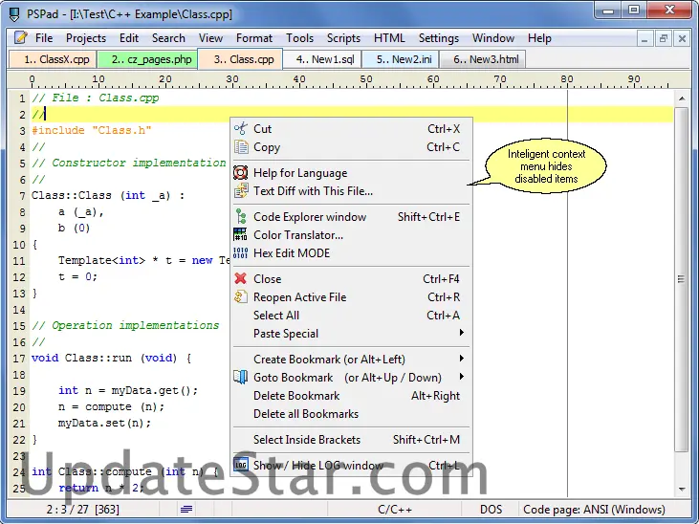This screenshot has width=699, height=524.
Task: Choose Select Inside Brackets from context menu
Action: pyautogui.click(x=307, y=440)
